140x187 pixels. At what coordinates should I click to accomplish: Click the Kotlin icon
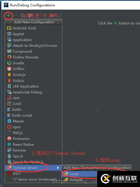click(9, 109)
